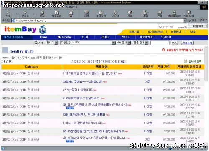The height and width of the screenshot is (151, 209).
Task: Open the sixth navigation menu item
Action: tap(146, 37)
